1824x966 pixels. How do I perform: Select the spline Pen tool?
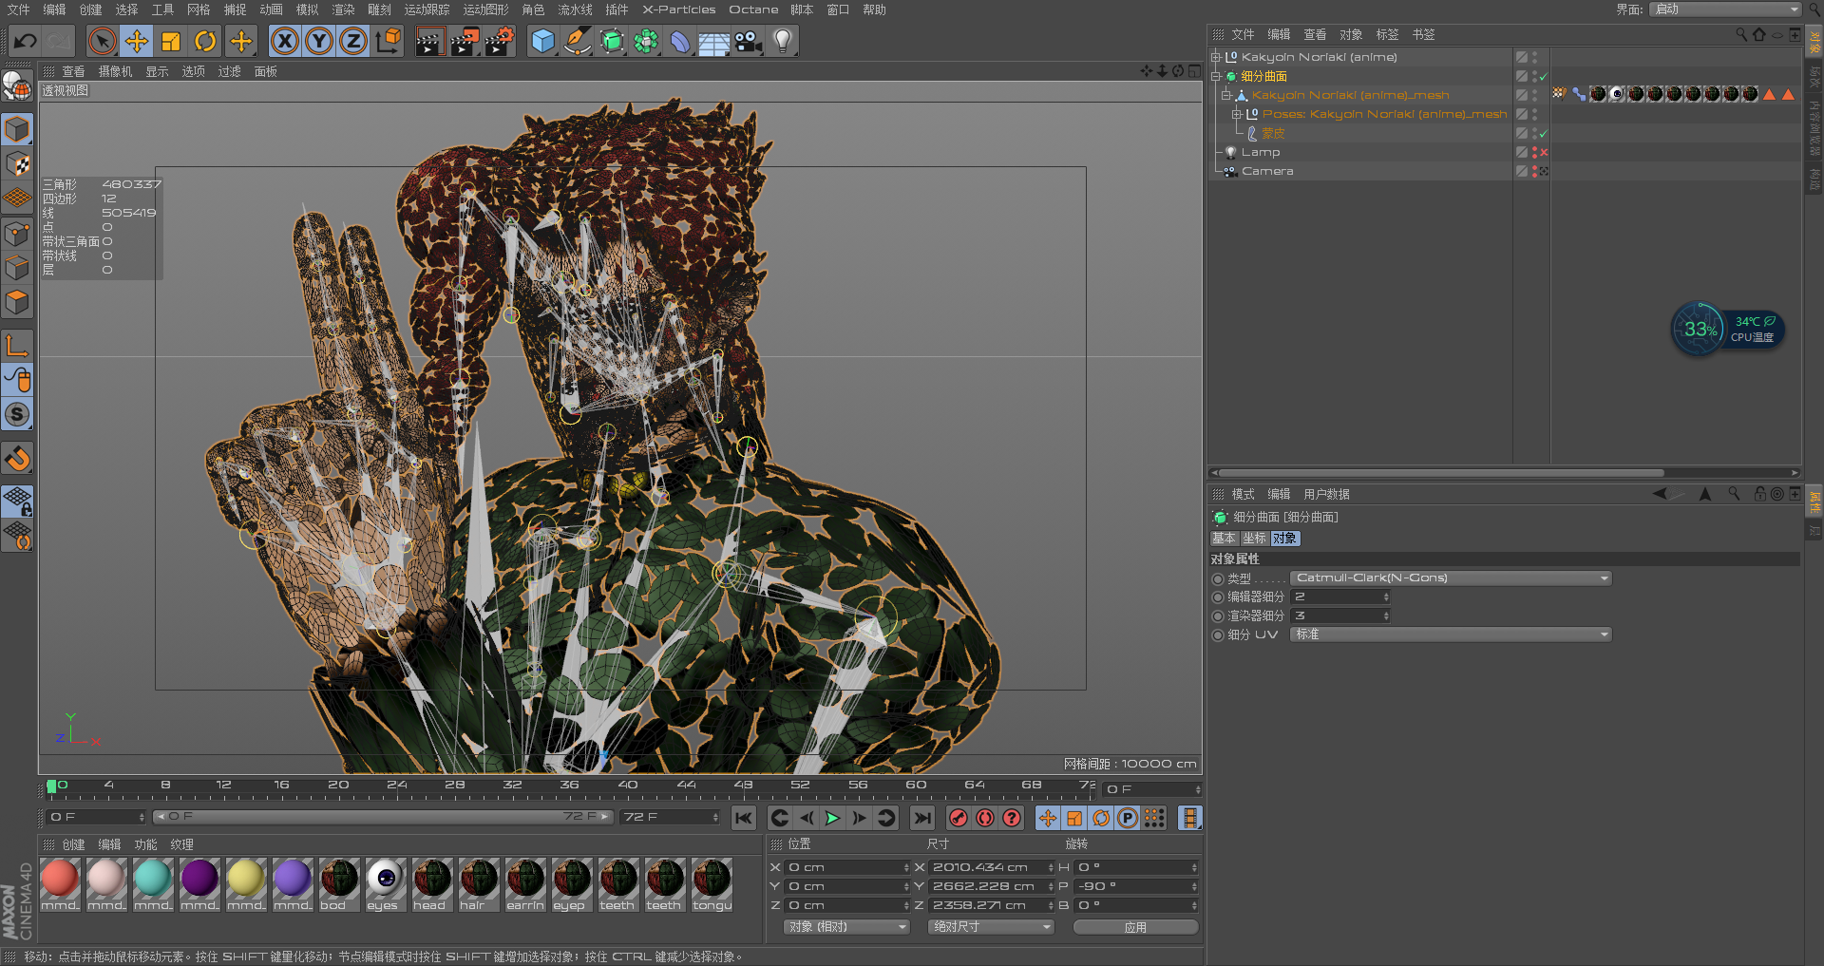click(x=577, y=41)
